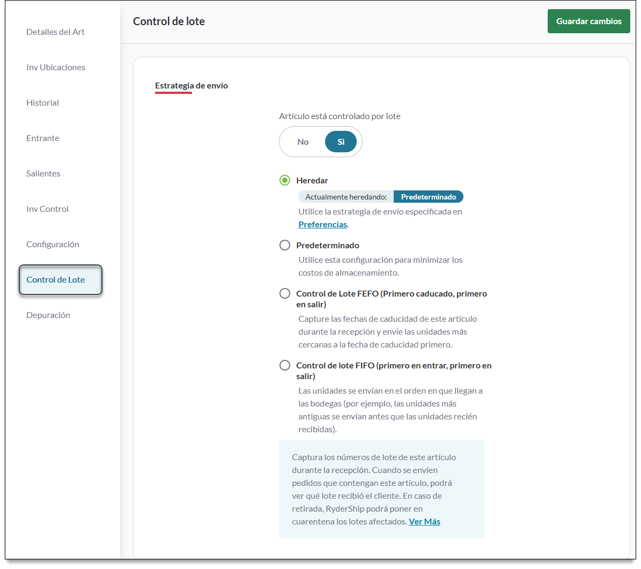Click the Guardar cambios button
The image size is (641, 569).
point(588,21)
